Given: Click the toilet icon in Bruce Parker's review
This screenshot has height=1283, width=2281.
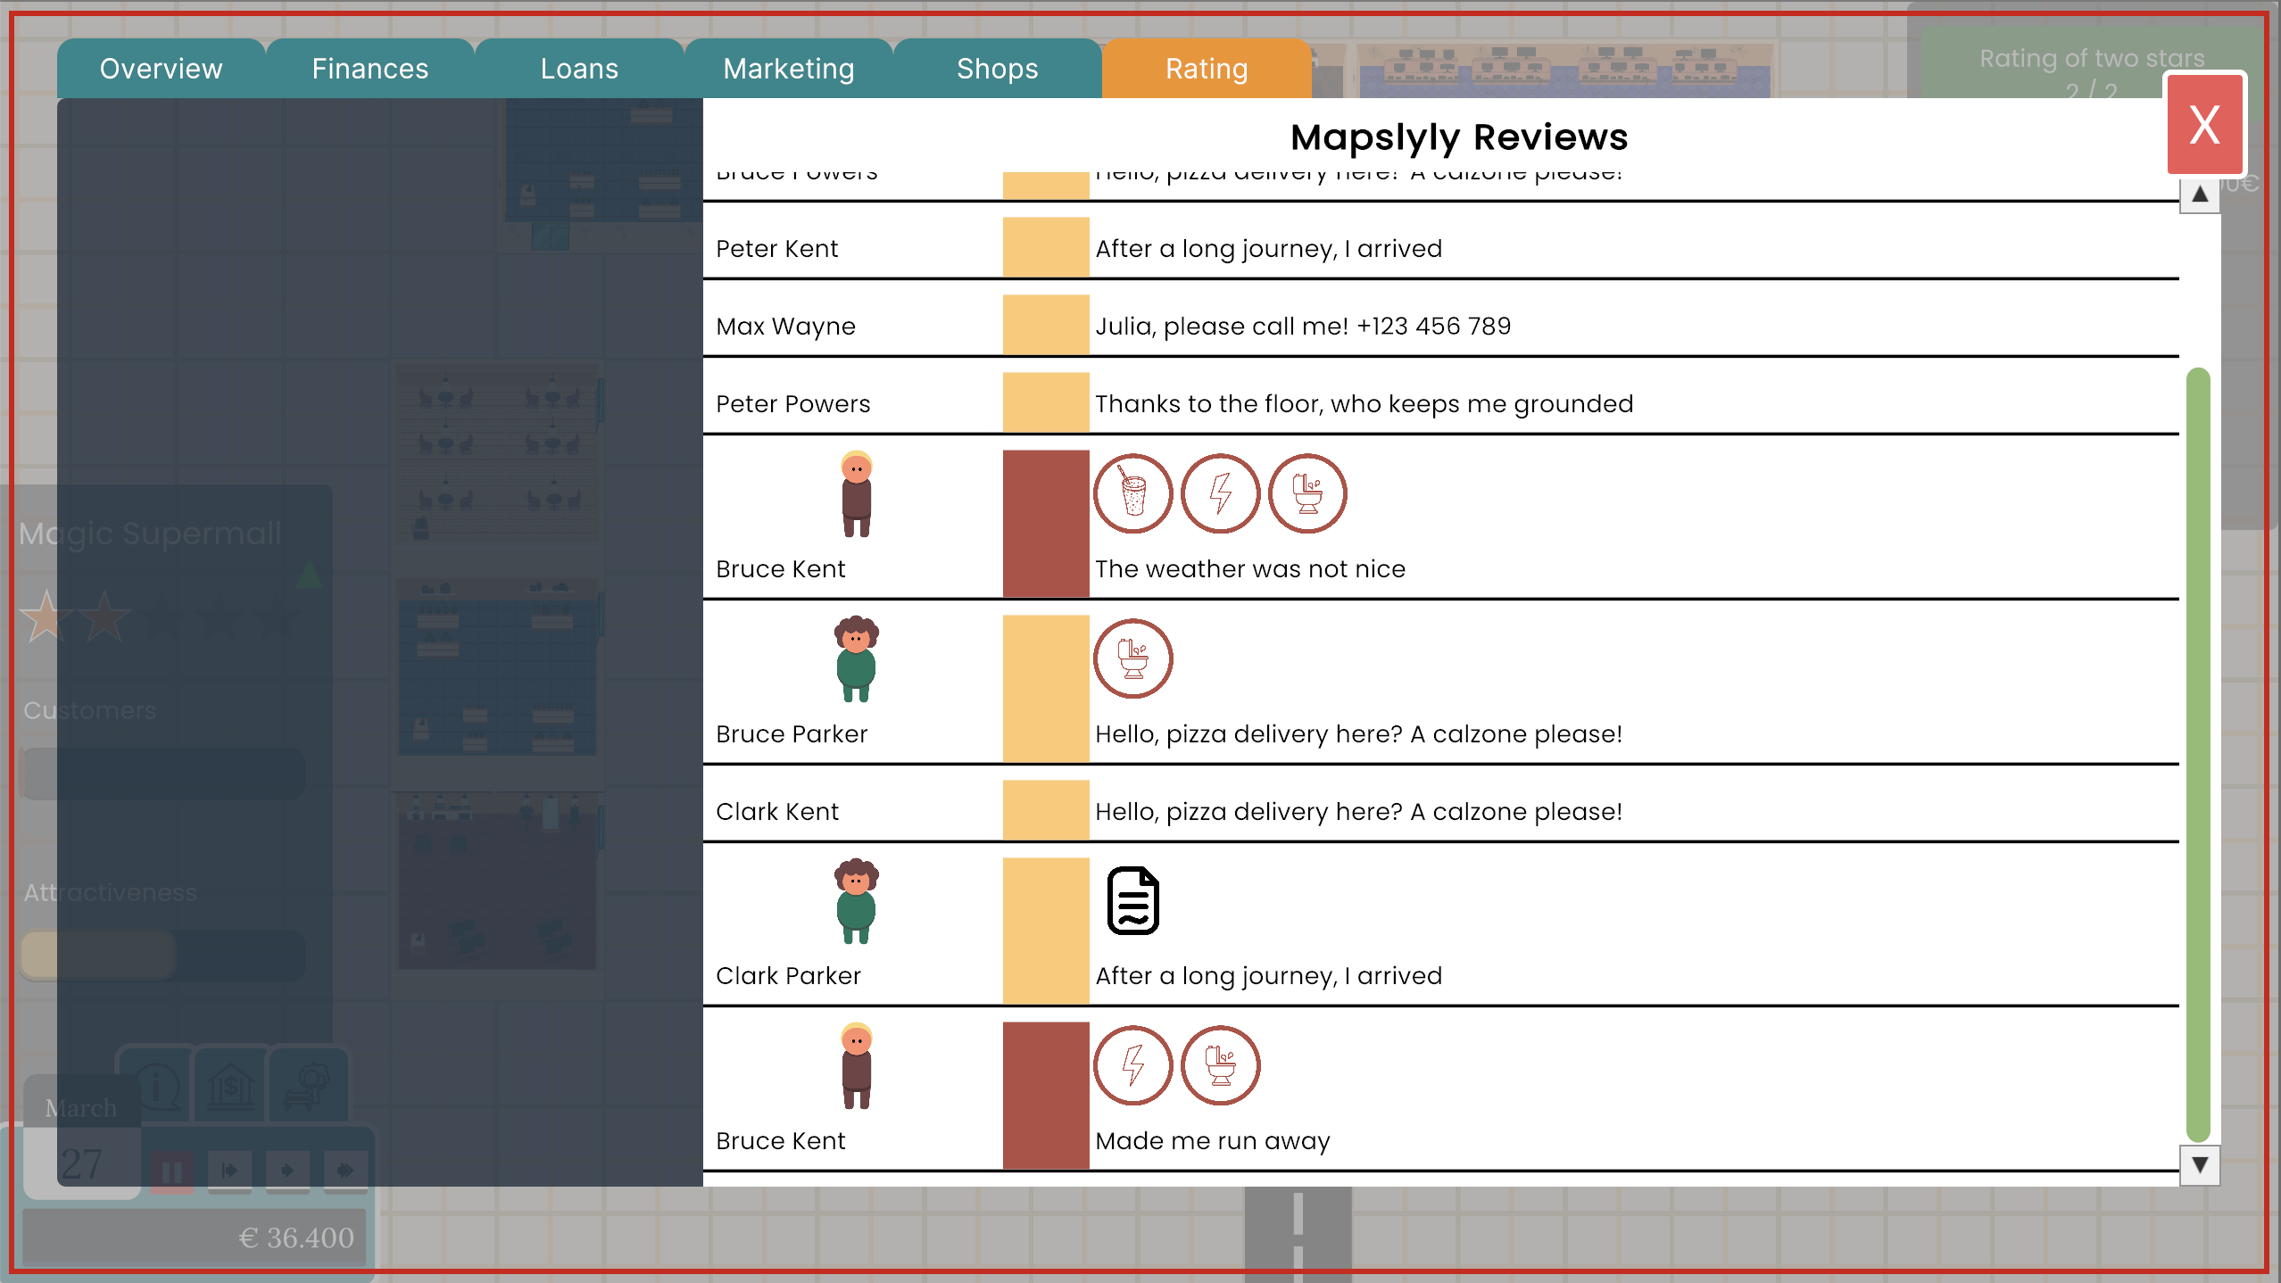Looking at the screenshot, I should 1132,658.
